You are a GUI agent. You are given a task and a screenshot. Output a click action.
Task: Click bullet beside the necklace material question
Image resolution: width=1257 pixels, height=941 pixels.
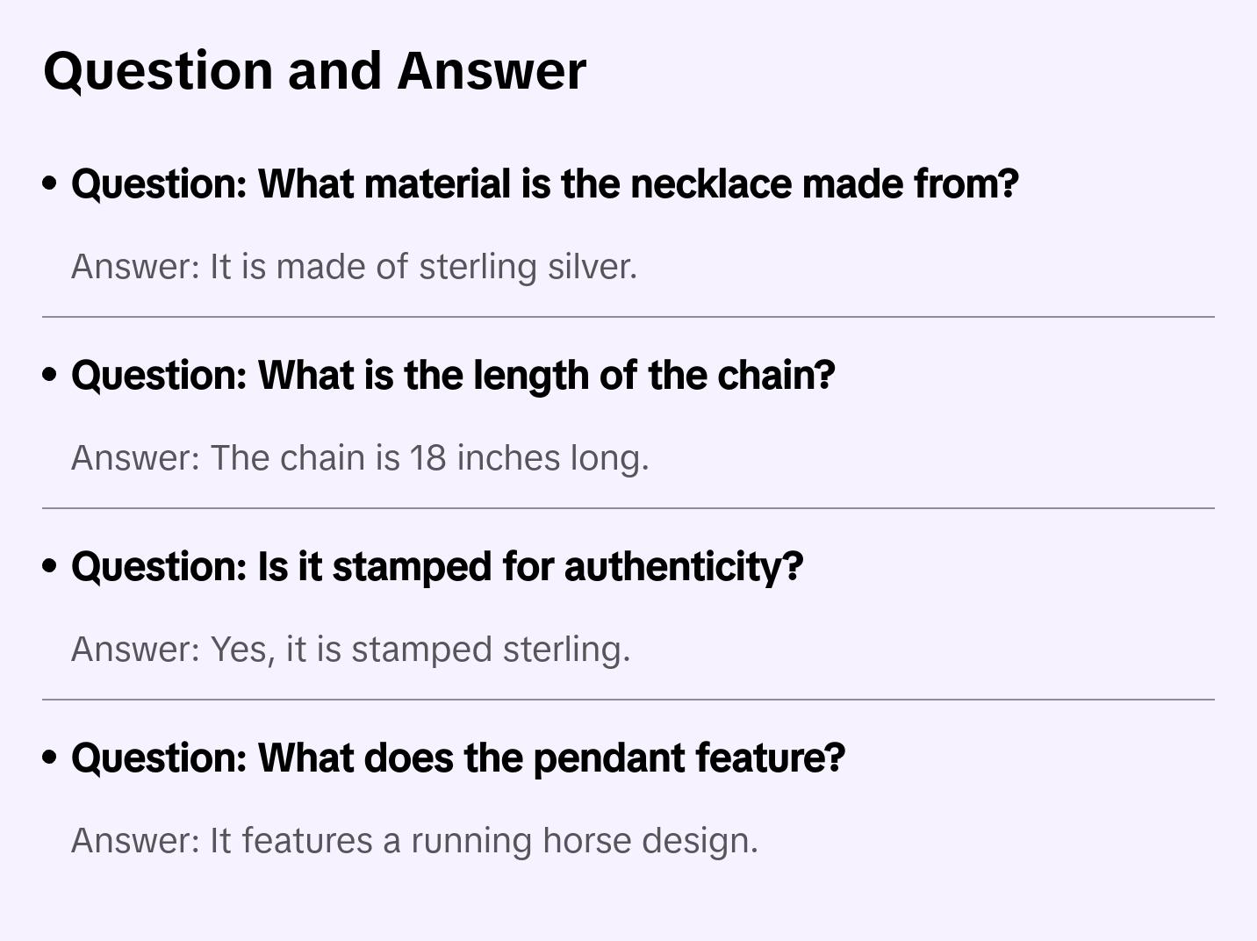click(50, 184)
